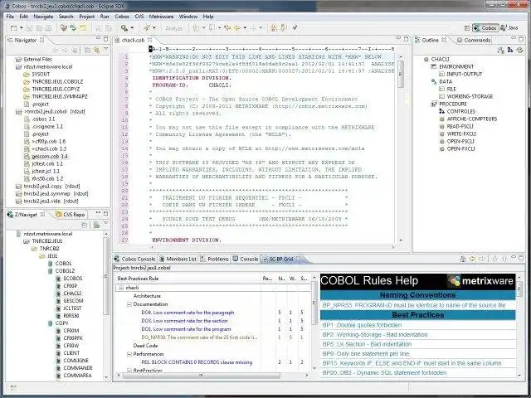Click the yellow back arrow in BP Grid toolbar

click(472, 259)
